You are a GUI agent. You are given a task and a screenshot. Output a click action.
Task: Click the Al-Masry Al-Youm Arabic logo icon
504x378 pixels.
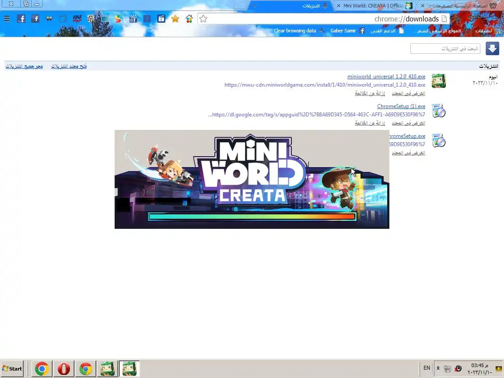pos(77,19)
